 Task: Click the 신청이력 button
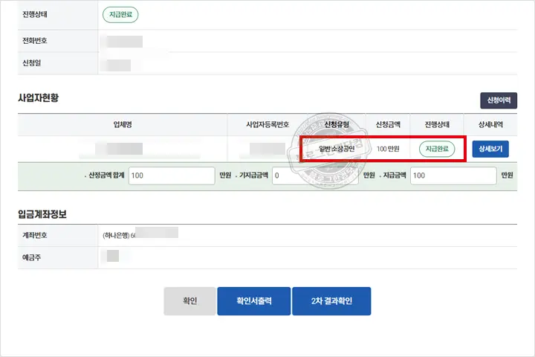point(499,100)
